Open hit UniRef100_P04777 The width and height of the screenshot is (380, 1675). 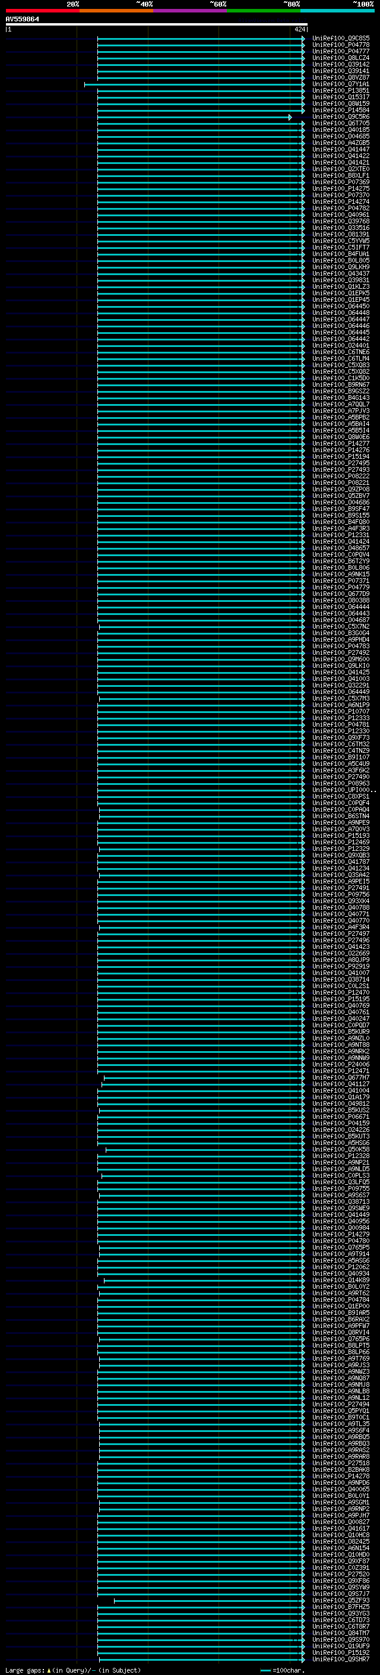point(341,51)
